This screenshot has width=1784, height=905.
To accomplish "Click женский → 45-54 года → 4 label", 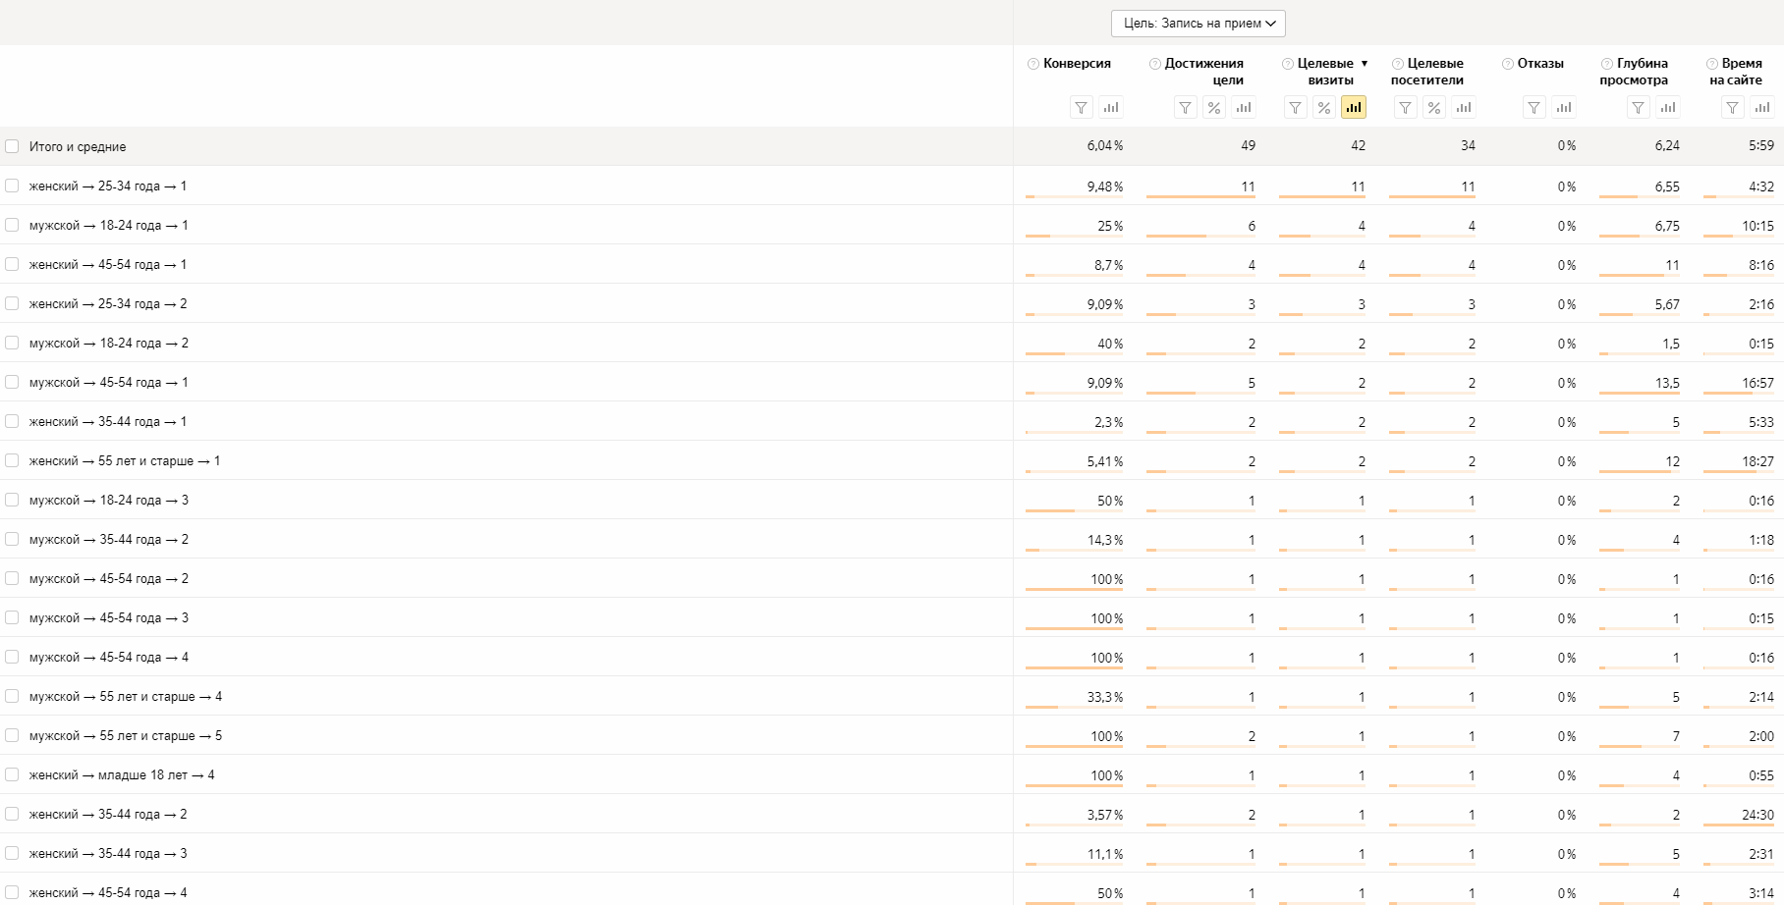I will (108, 892).
